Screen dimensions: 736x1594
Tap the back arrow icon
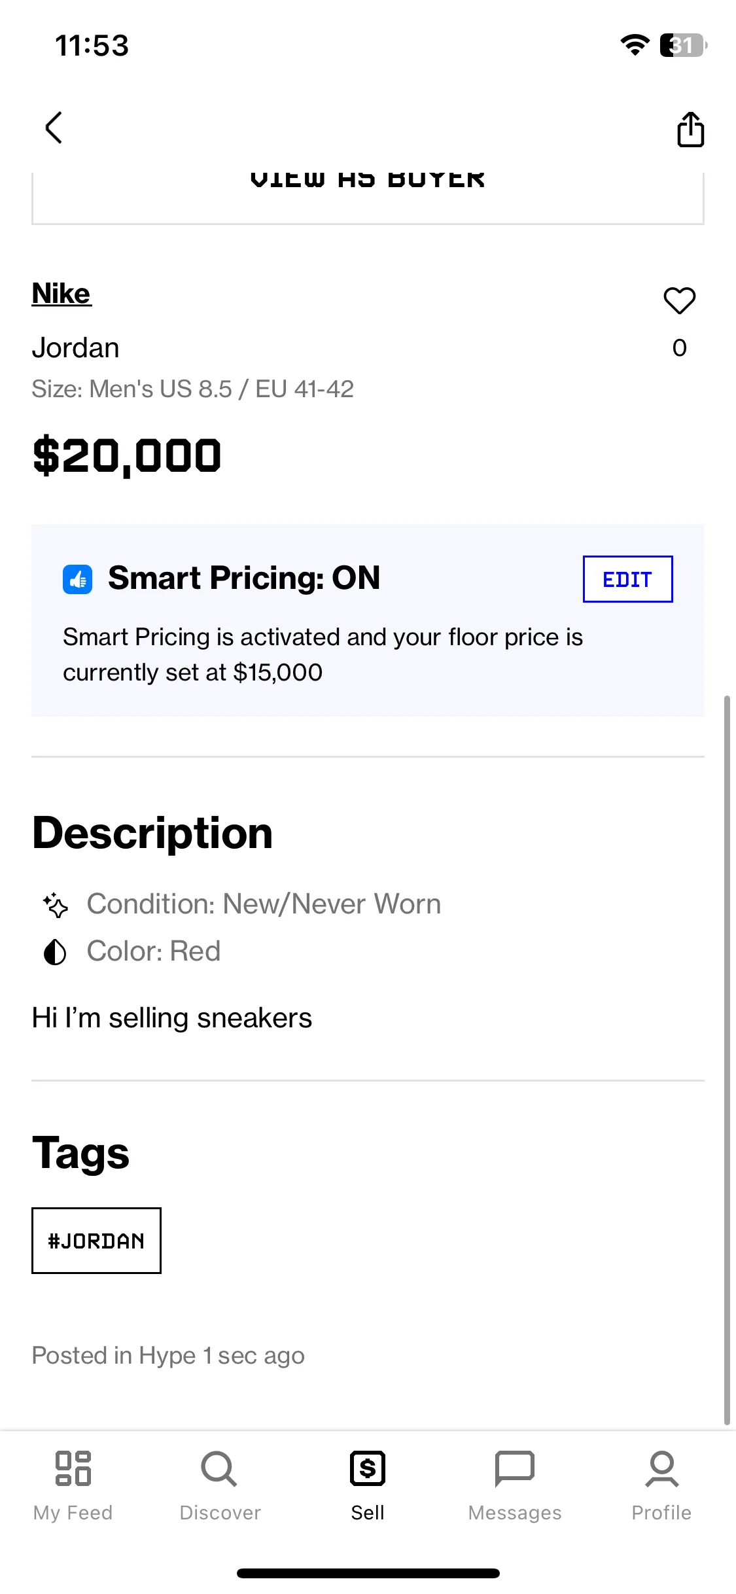point(54,128)
